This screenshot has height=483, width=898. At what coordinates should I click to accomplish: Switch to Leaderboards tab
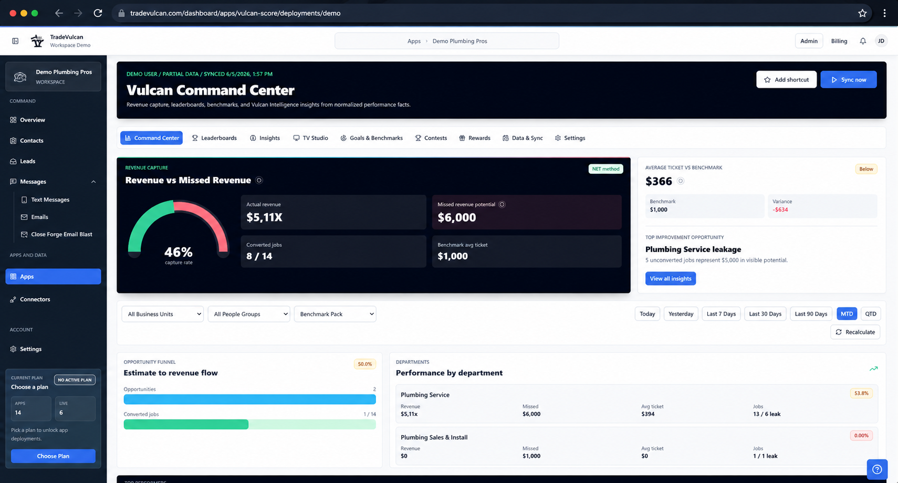(x=214, y=138)
